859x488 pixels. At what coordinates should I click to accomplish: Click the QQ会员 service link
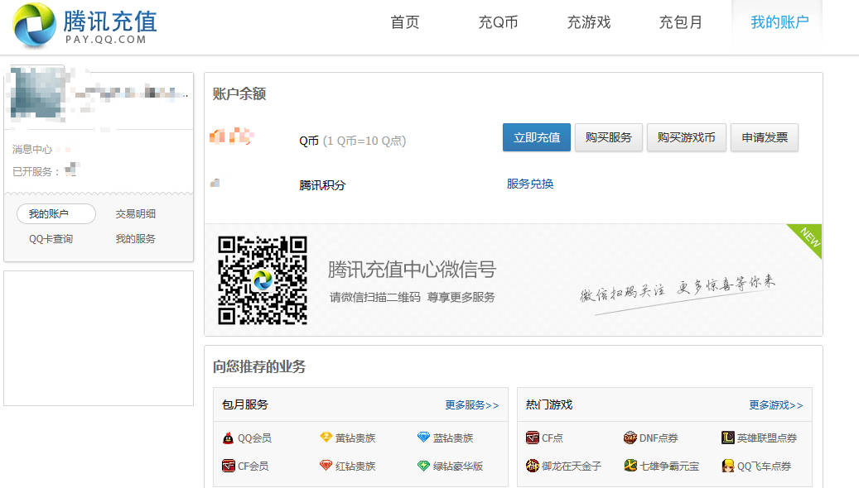tap(255, 438)
